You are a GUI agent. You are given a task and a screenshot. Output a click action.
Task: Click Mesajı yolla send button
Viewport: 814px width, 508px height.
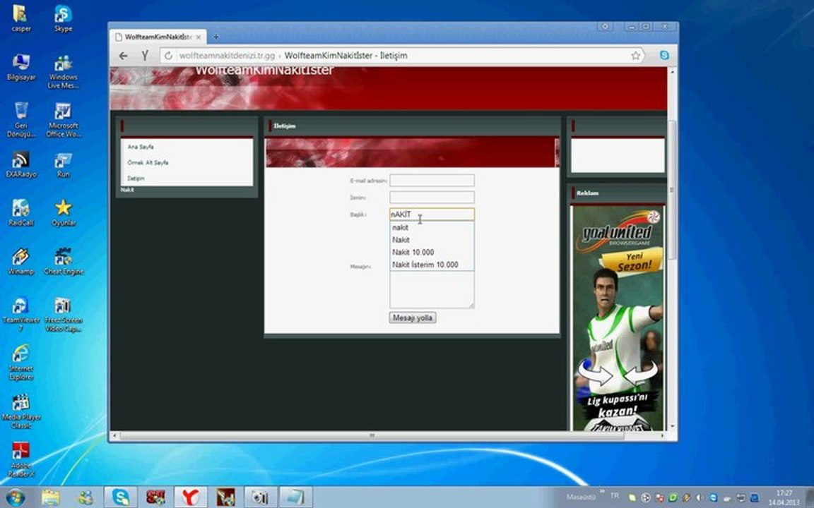click(x=413, y=317)
